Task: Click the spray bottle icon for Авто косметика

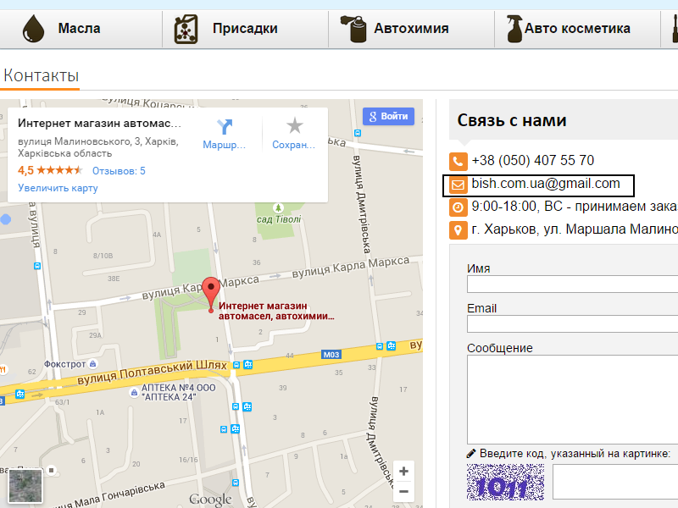Action: click(x=514, y=29)
